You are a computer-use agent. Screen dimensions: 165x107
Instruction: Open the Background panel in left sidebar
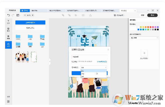(x=8, y=37)
